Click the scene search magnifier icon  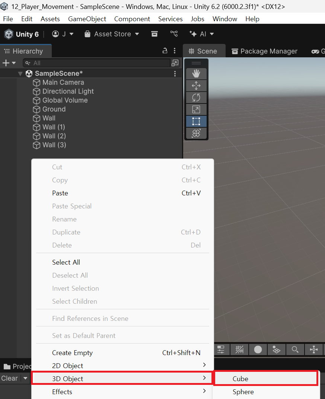[295, 349]
